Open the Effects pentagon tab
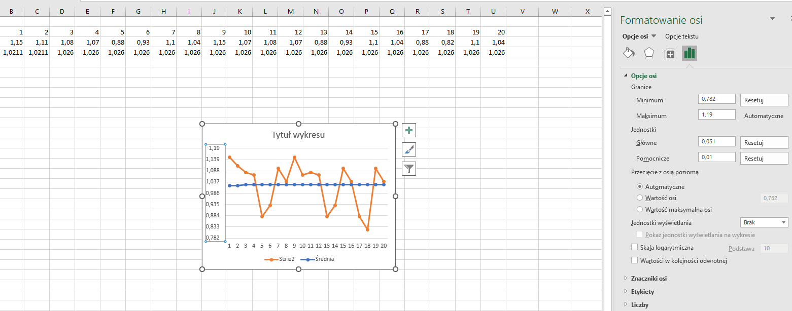This screenshot has height=311, width=792. [649, 53]
